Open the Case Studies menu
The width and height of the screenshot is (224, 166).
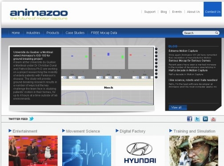pos(75,33)
